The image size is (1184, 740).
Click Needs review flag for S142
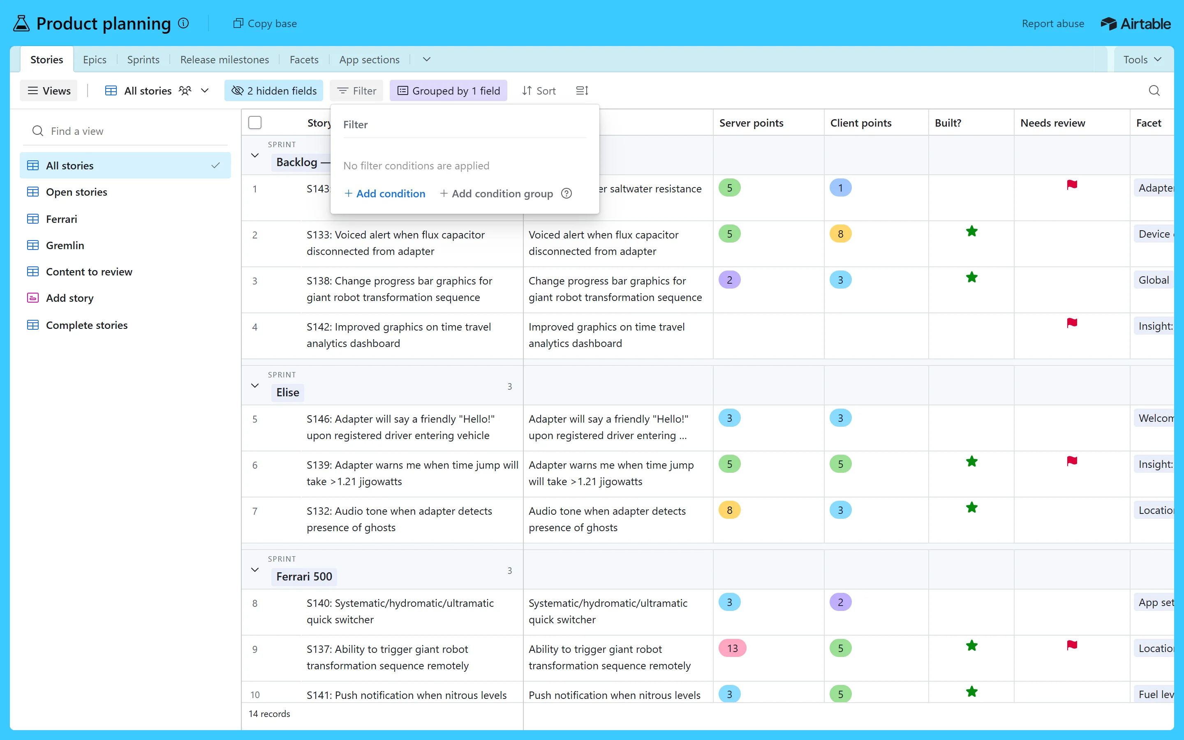pyautogui.click(x=1072, y=323)
